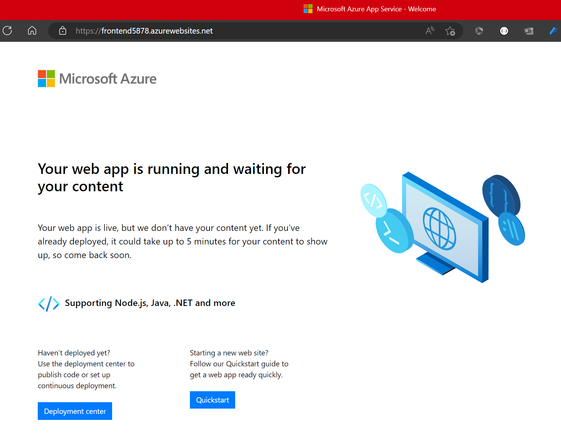This screenshot has width=561, height=435.
Task: Focus the address bar URL frontend5878.azurewebsites.net
Action: (x=157, y=31)
